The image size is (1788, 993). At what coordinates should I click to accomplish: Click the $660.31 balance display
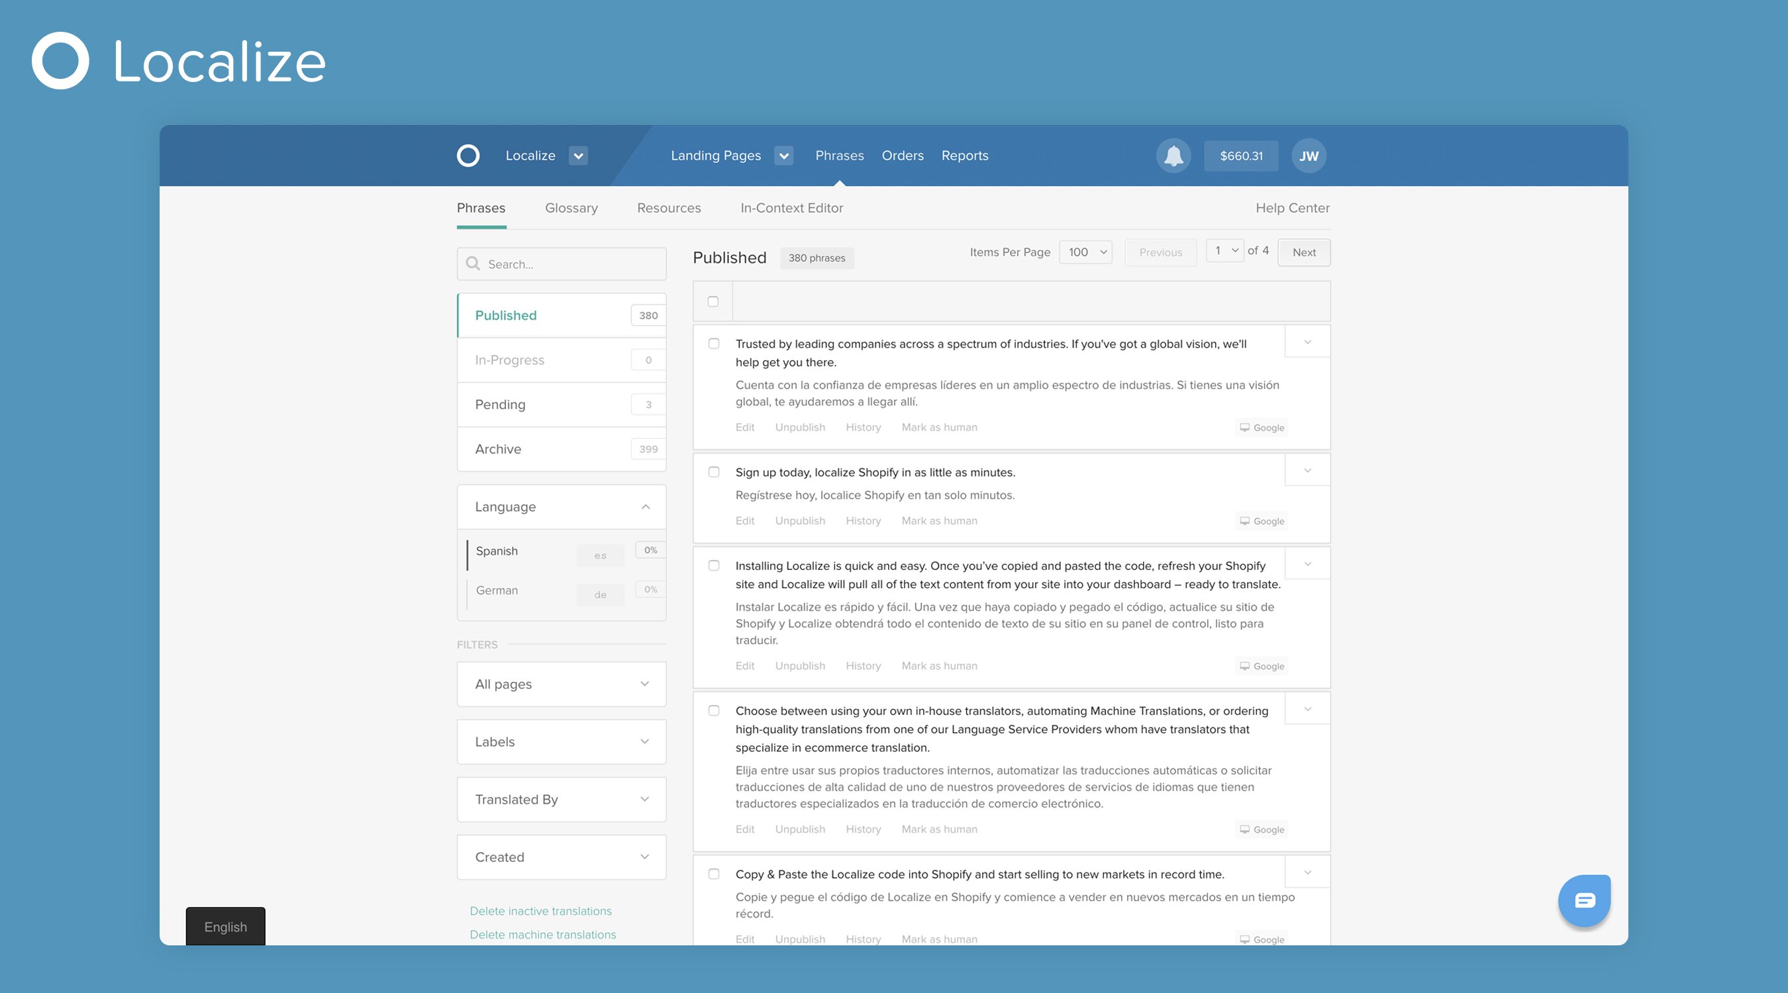pos(1240,156)
